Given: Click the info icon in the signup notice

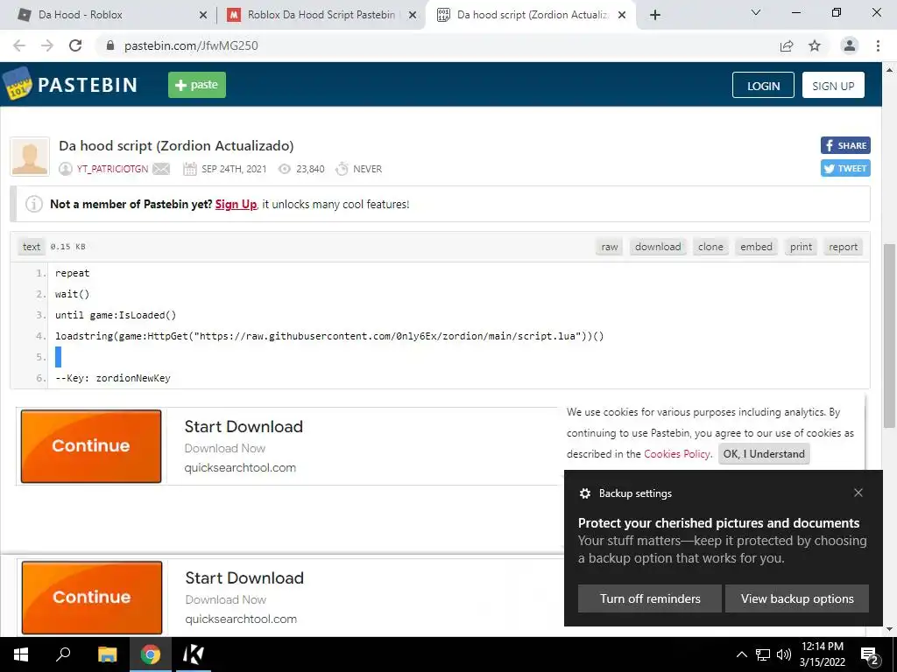Looking at the screenshot, I should pyautogui.click(x=34, y=204).
